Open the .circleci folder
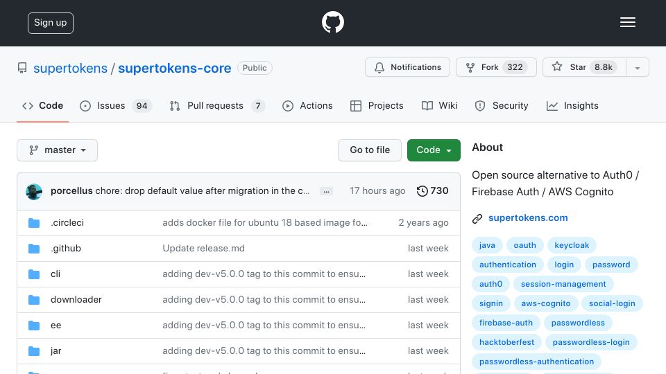This screenshot has height=374, width=666. 67,222
